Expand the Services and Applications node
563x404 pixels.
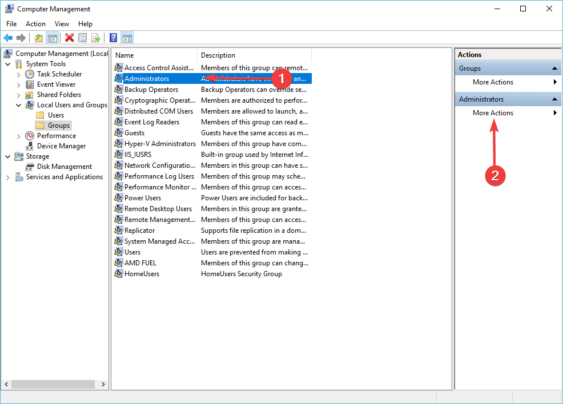8,177
